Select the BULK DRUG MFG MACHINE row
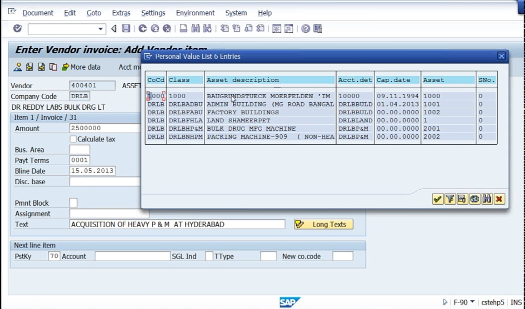The image size is (525, 309). 321,128
